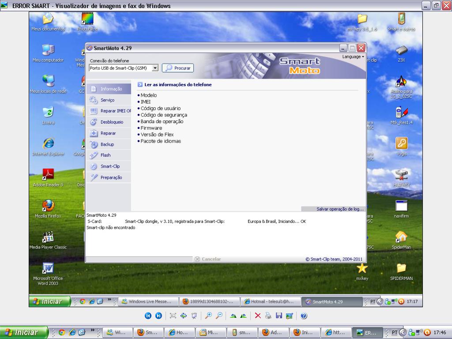Screen dimensions: 452x339
Task: Switch to the Backup section
Action: pyautogui.click(x=109, y=144)
